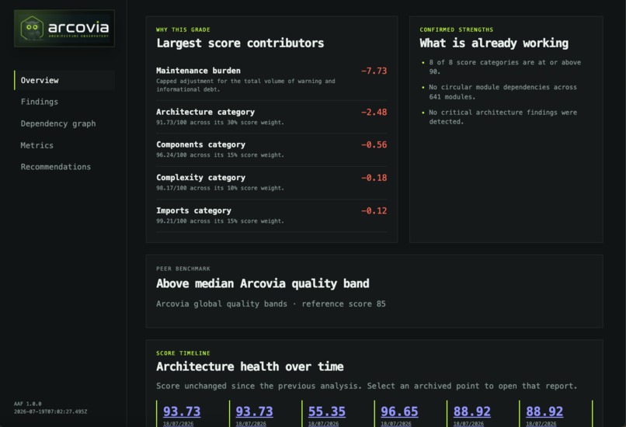This screenshot has height=427, width=626.
Task: Switch to the Metrics section
Action: [37, 145]
